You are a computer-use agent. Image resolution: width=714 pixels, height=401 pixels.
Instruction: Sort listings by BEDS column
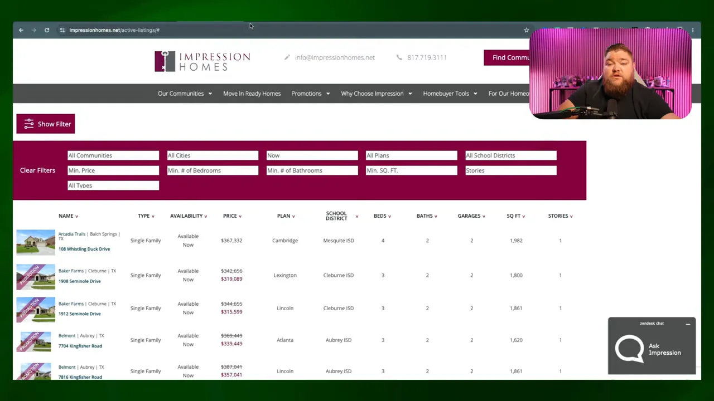point(382,216)
